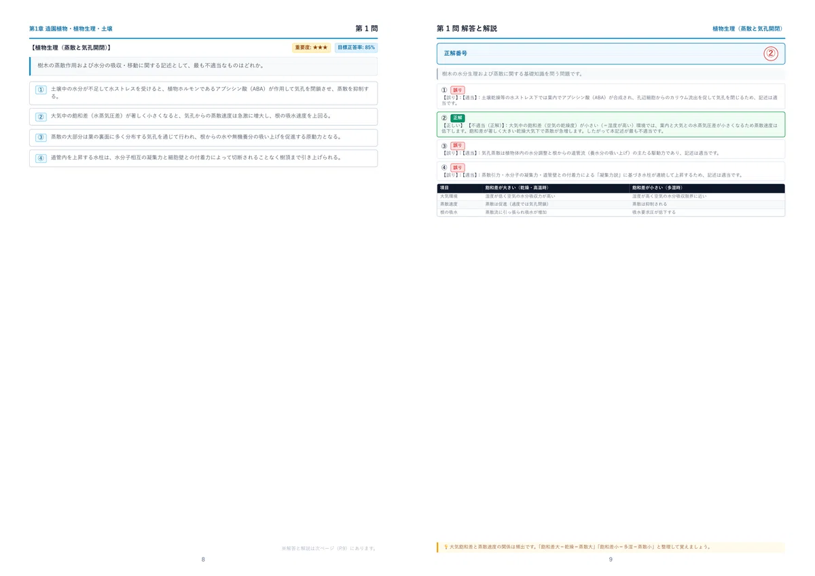815x576 pixels.
Task: Click the chapter header 第1章 造園植物・植物生理・土壌
Action: (71, 29)
